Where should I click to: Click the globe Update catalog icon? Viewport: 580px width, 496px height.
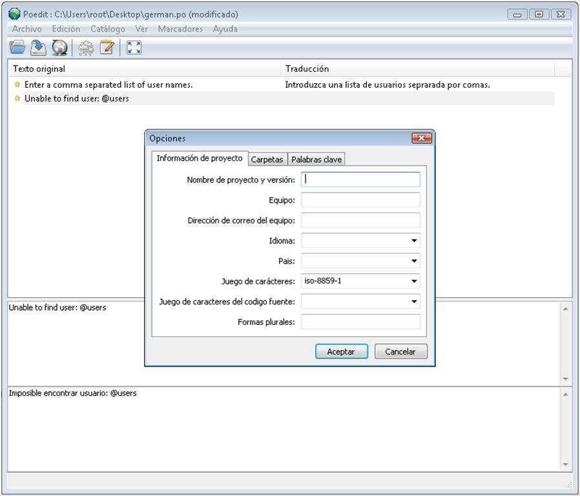[x=60, y=47]
